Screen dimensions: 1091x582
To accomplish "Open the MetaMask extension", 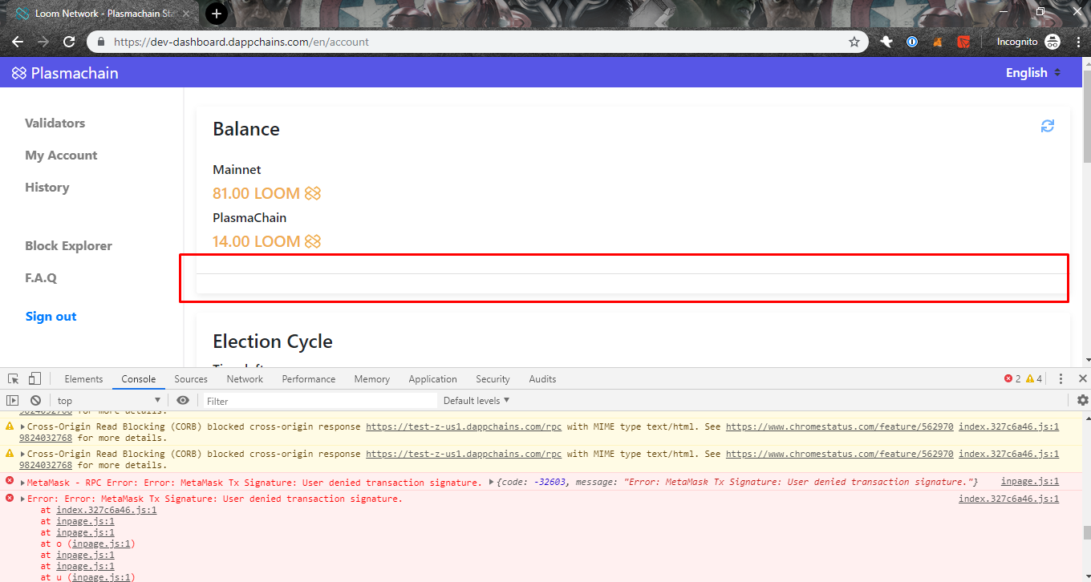I will [x=937, y=41].
